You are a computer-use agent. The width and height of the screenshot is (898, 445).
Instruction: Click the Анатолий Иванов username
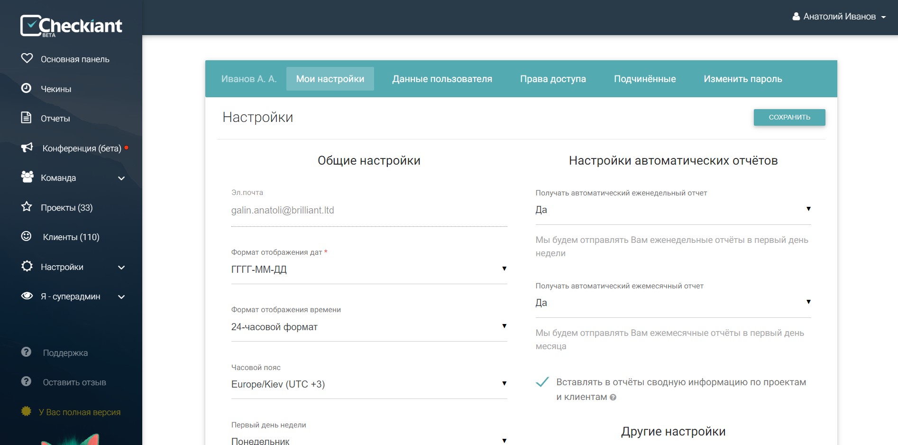coord(840,17)
